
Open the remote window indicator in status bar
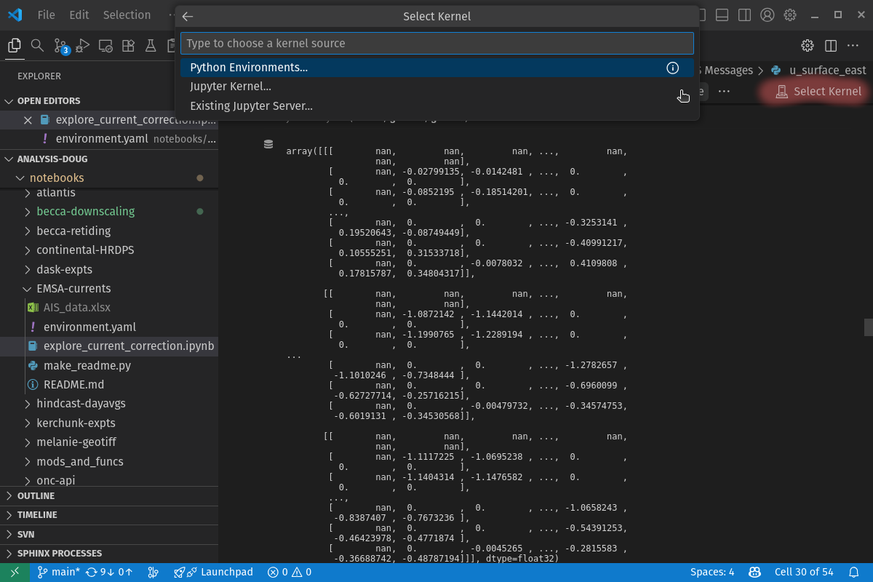click(15, 572)
